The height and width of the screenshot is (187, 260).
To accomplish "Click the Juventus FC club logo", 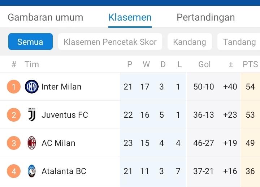I will (x=32, y=115).
